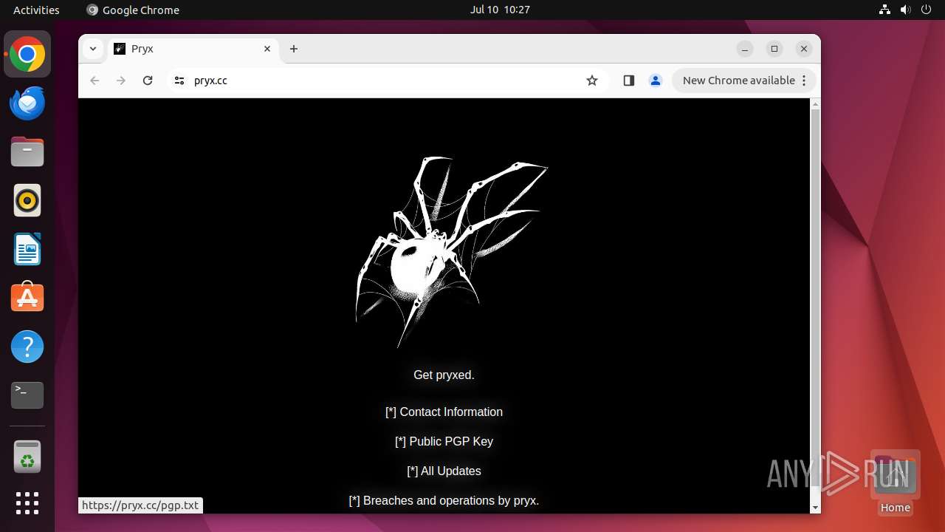Reload the pryx.cc page

click(148, 81)
